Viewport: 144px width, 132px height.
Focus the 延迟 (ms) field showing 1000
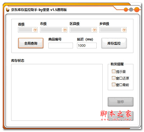point(87,45)
